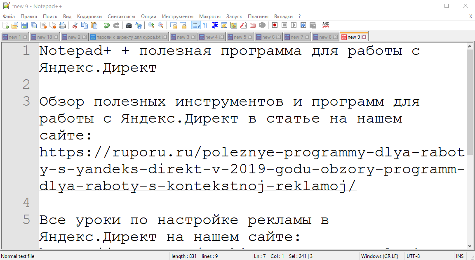Click the ABC spell-check icon
Image resolution: width=475 pixels, height=260 pixels.
(x=326, y=25)
